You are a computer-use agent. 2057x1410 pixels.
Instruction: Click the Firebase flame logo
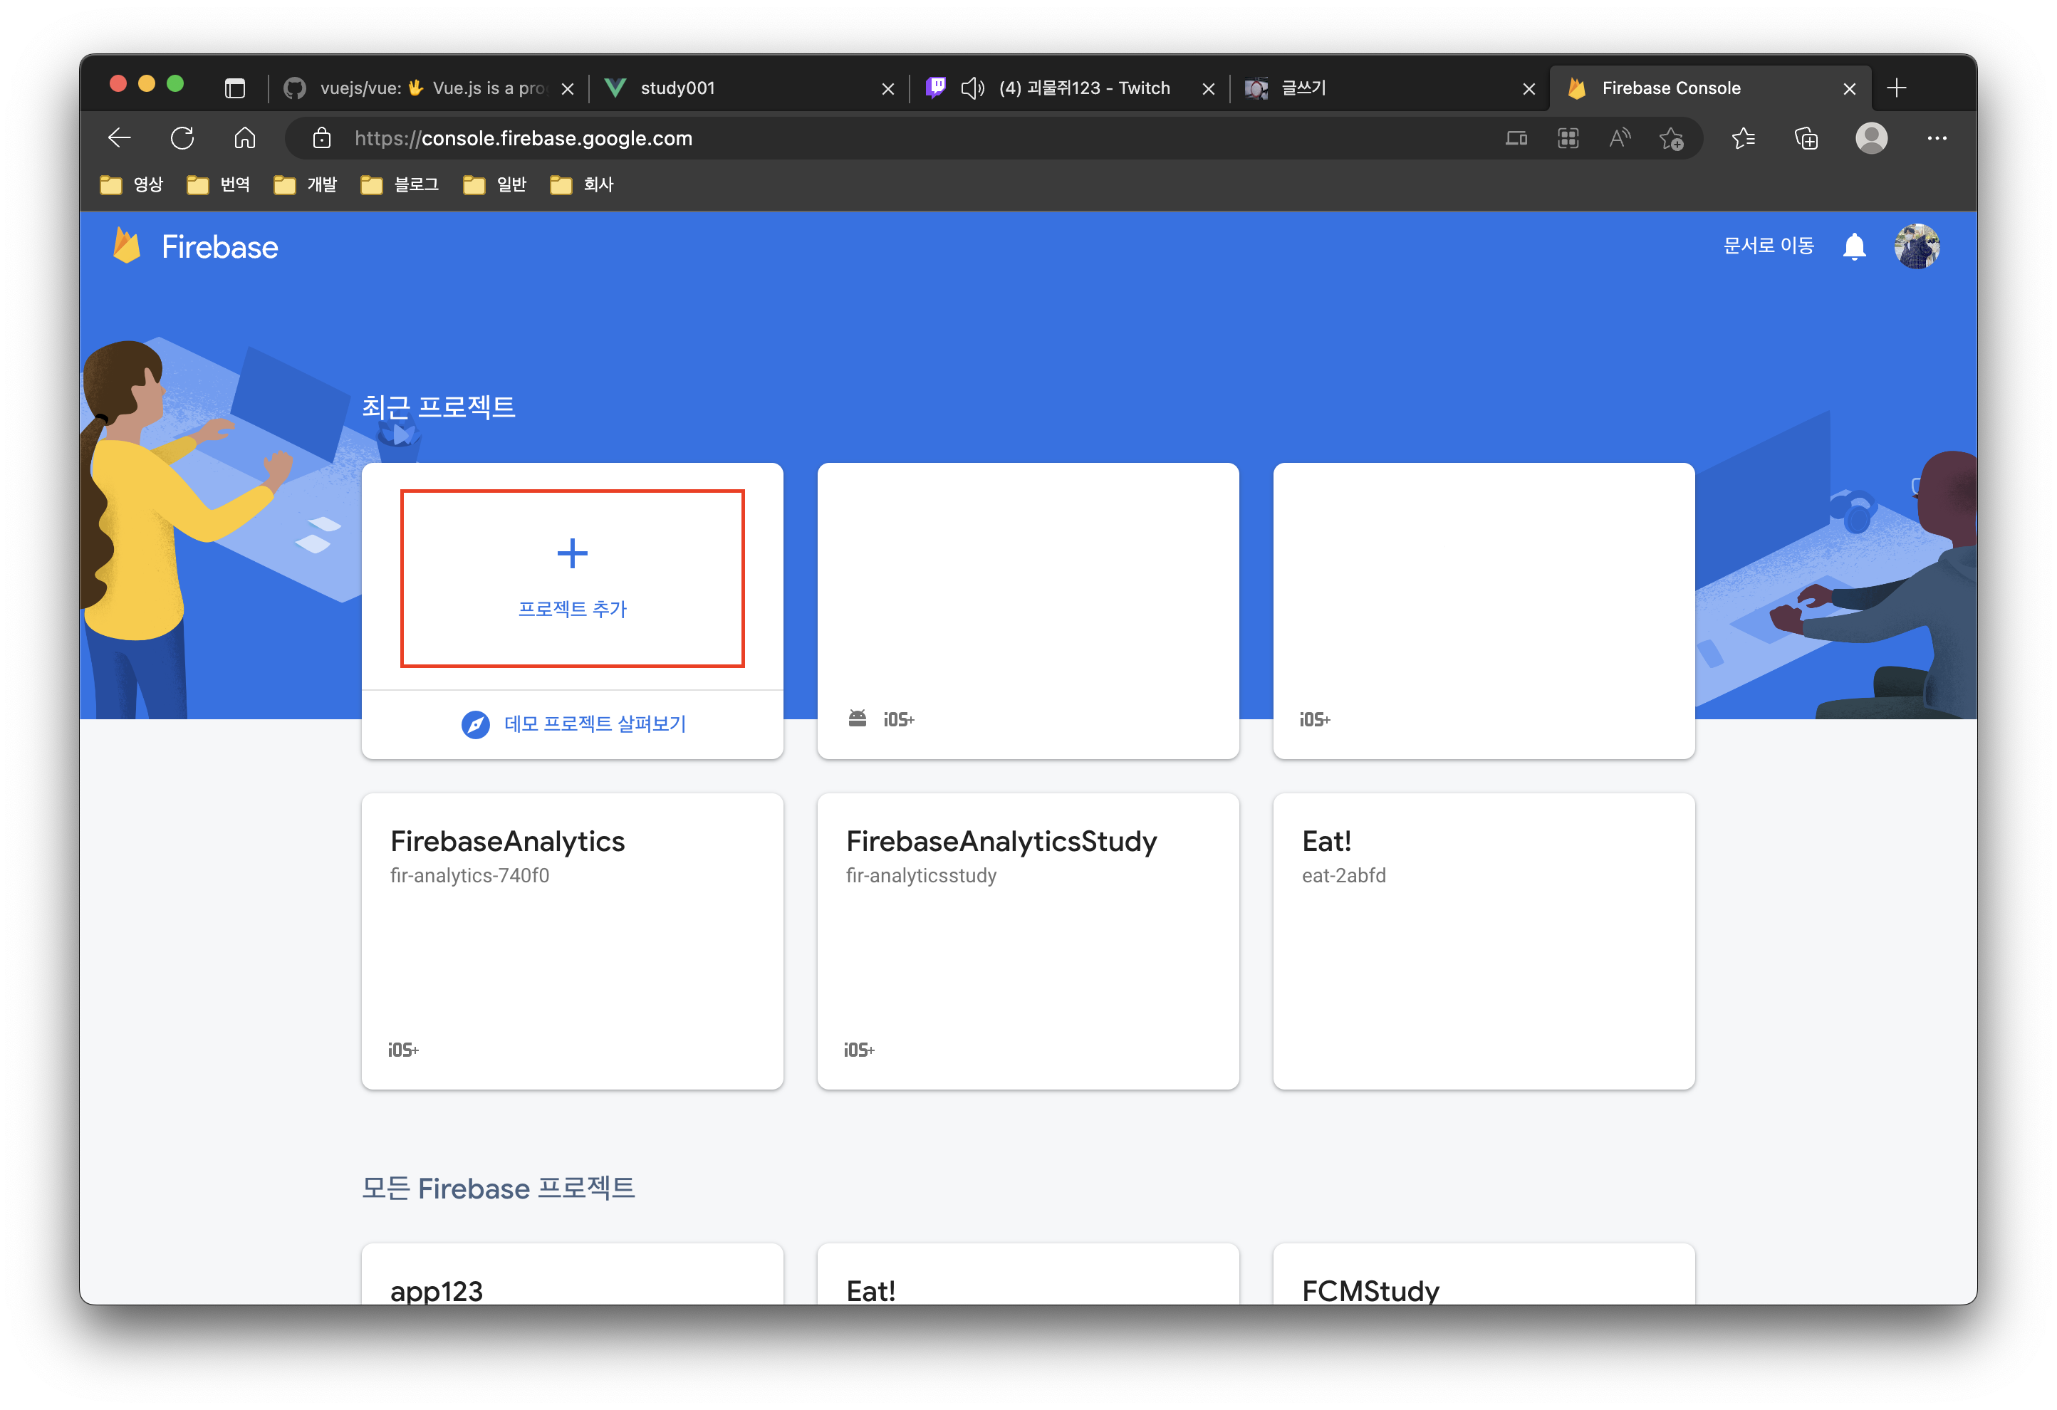tap(127, 246)
